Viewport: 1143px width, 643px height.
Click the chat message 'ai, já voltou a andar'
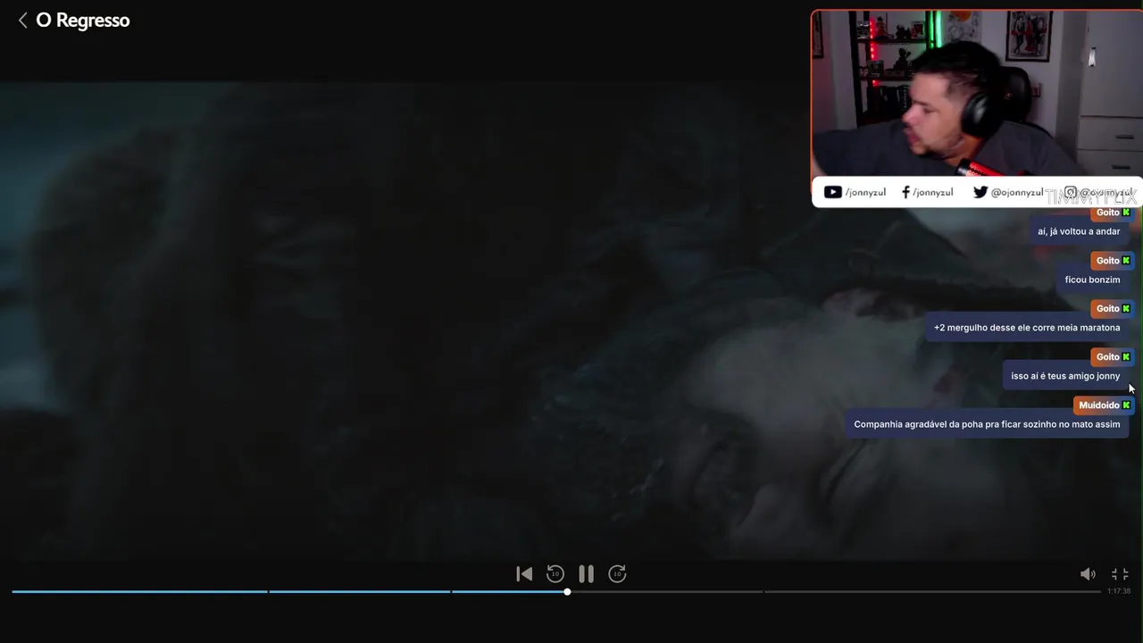1079,231
